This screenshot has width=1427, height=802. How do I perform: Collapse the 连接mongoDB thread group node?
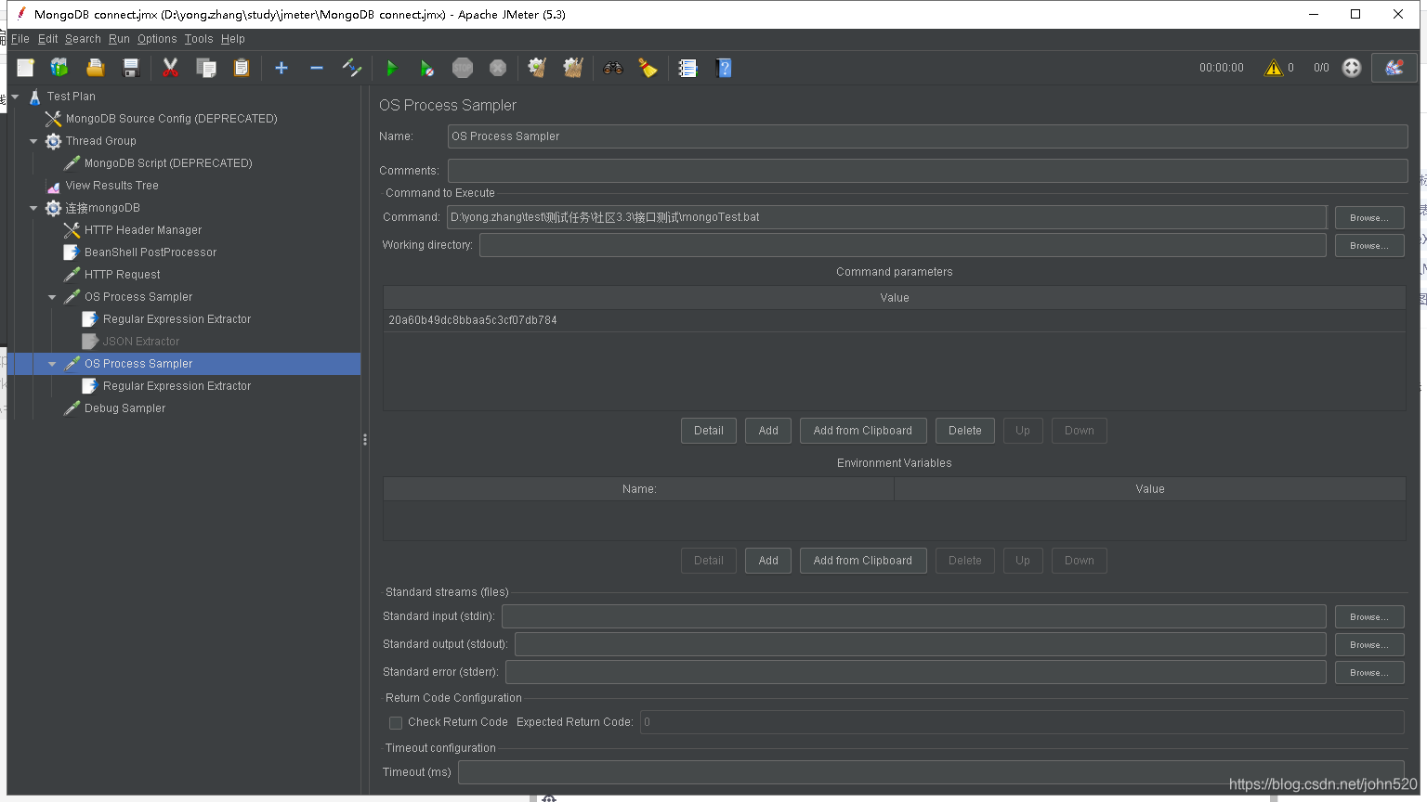coord(33,208)
